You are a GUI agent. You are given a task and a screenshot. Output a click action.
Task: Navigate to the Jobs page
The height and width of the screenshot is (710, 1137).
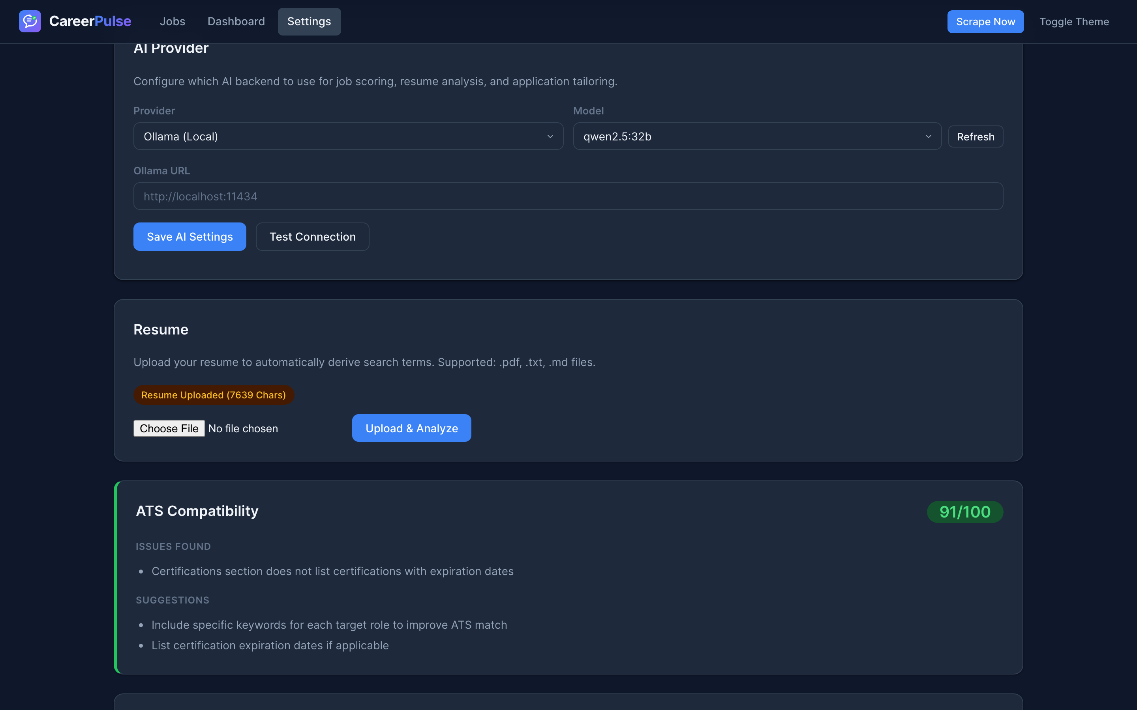[173, 21]
